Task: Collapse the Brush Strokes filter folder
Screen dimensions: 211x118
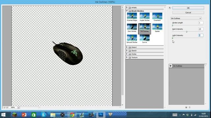Action: click(x=127, y=11)
